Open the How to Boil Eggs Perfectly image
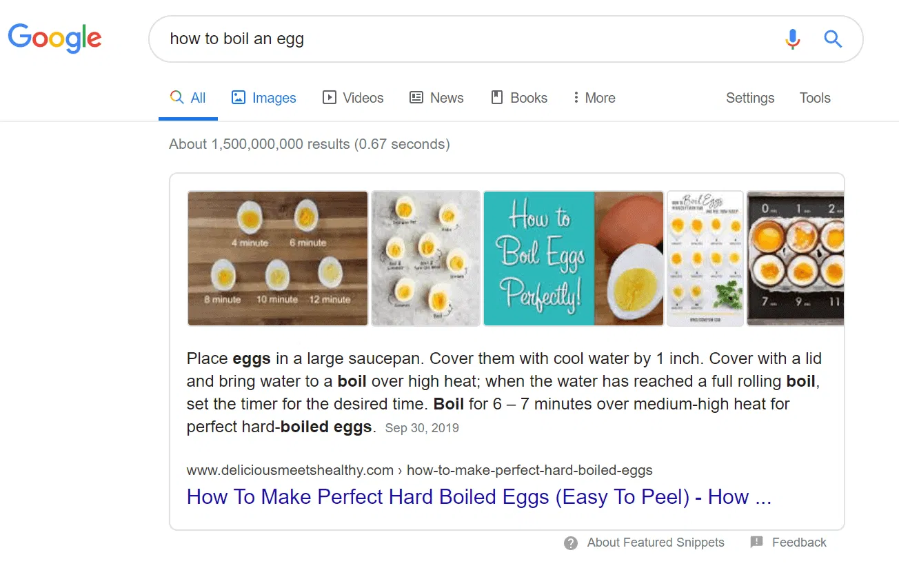 573,258
